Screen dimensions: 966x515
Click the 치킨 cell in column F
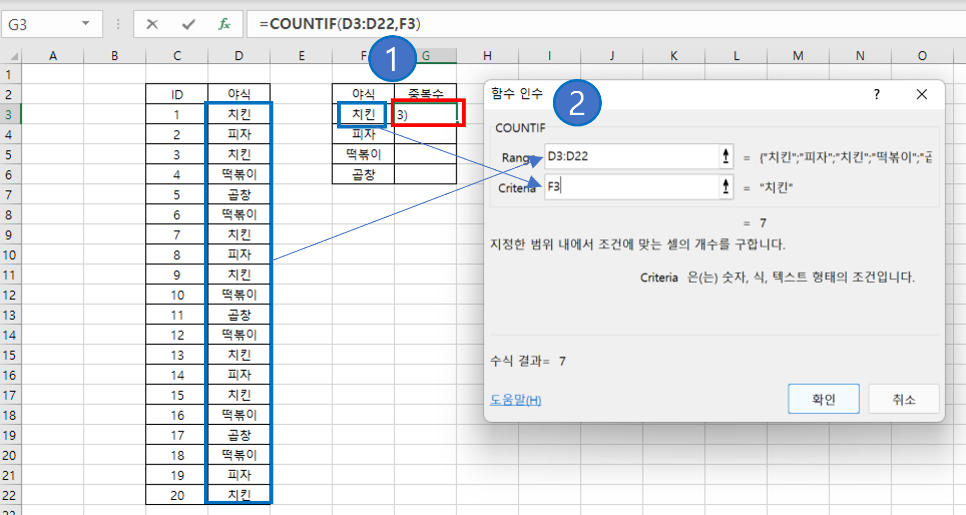tap(362, 114)
